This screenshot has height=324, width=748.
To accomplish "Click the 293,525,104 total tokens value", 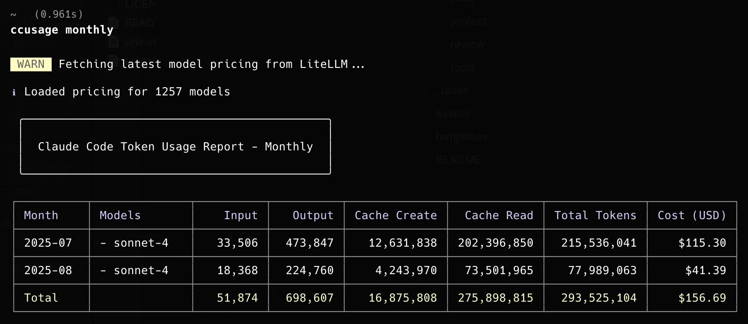I will pyautogui.click(x=599, y=298).
